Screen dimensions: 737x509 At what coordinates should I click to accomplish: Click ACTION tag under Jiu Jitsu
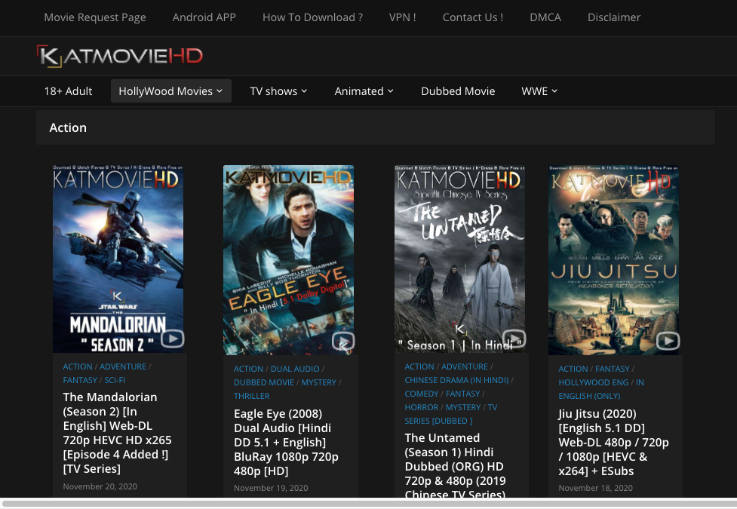(x=573, y=369)
